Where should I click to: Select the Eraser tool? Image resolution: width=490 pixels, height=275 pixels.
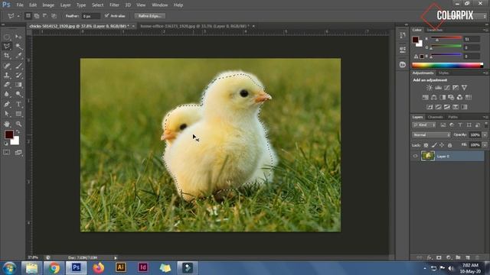(x=7, y=85)
